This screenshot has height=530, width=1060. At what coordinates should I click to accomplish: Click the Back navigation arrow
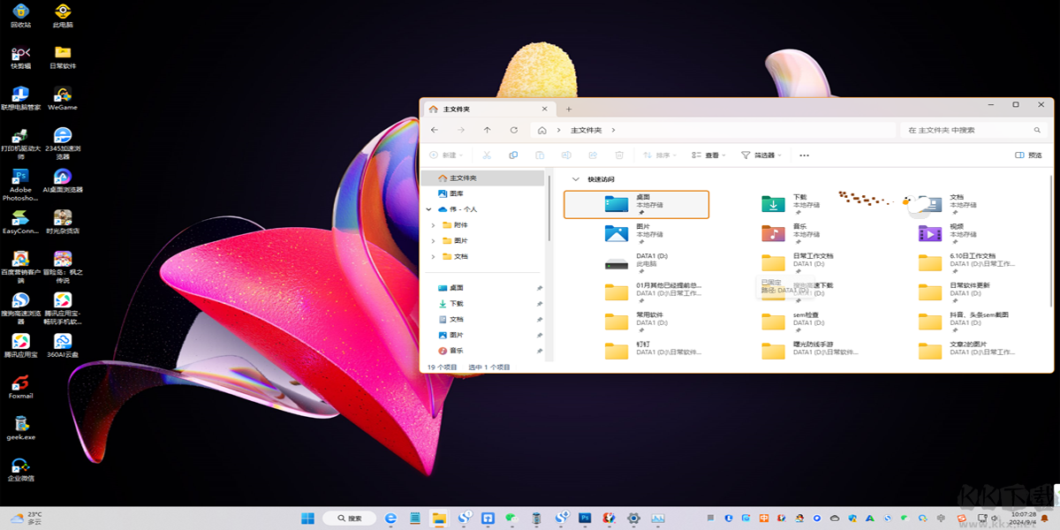[x=434, y=130]
